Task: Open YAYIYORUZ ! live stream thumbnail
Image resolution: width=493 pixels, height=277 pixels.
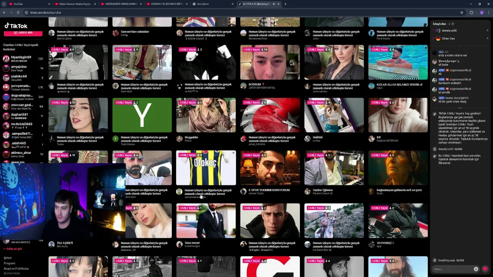Action: (398, 221)
